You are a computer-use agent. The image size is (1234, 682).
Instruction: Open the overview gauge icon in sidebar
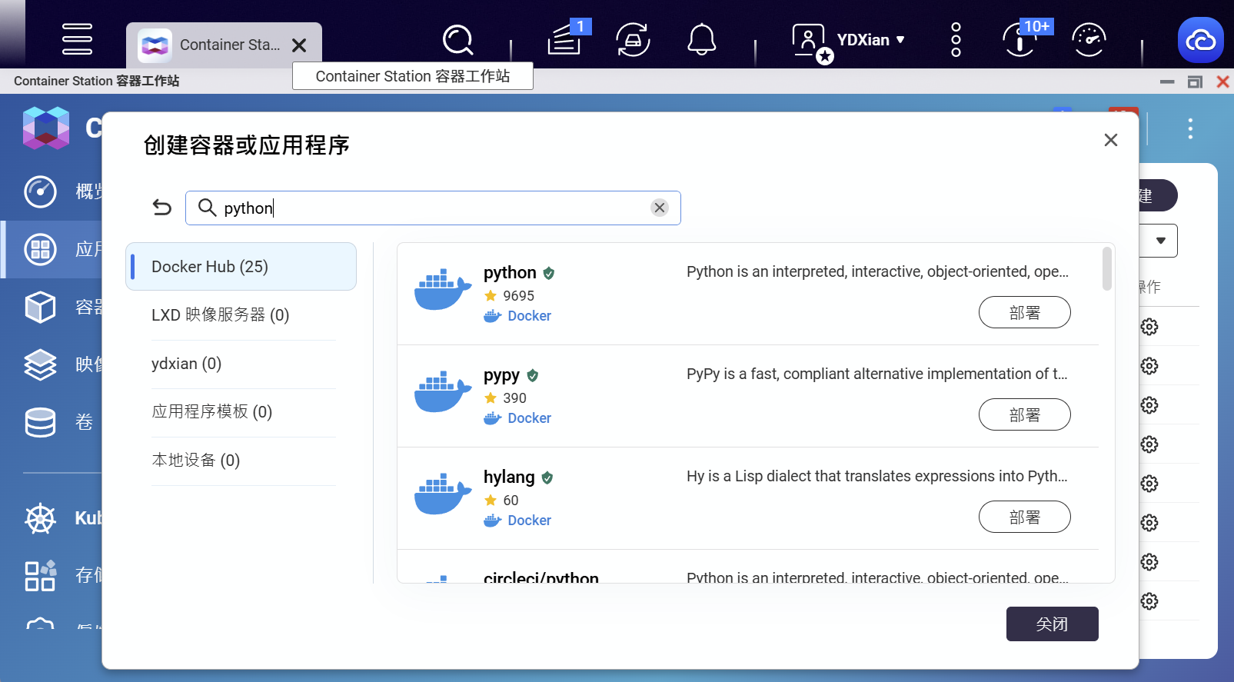point(40,191)
